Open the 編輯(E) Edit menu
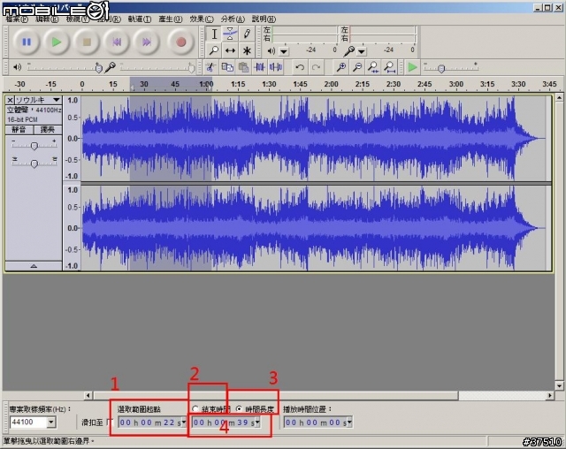 [x=47, y=19]
